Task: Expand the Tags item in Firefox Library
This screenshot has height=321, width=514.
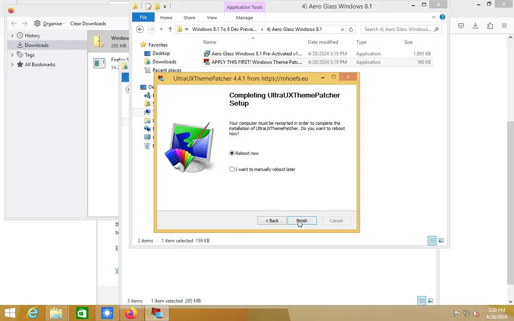Action: [12, 55]
